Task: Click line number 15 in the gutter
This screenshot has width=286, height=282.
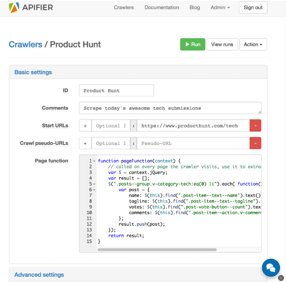Action: 89,242
